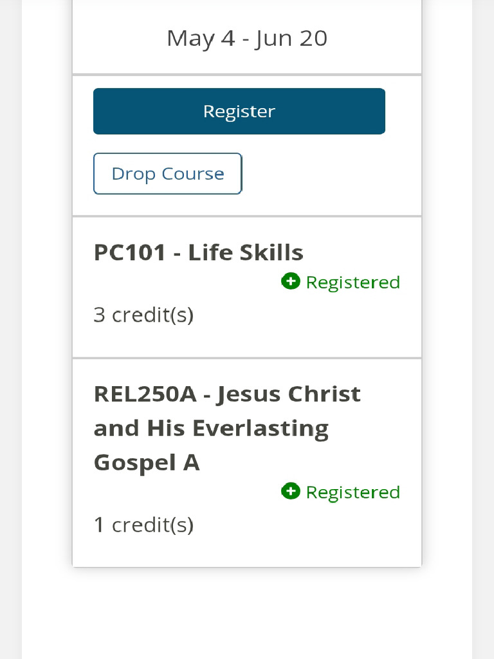Click the 3 credit(s) label
Screen dimensions: 494x659
tap(143, 315)
